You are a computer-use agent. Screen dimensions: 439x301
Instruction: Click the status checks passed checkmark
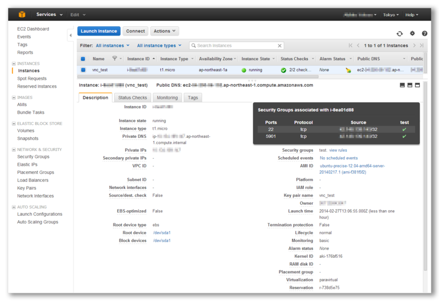coord(283,70)
